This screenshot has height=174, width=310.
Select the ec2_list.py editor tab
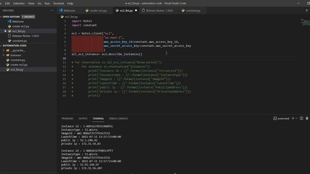[126, 11]
